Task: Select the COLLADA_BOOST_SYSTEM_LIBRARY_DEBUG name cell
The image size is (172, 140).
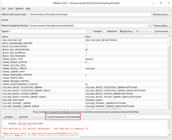Action: pos(24,97)
